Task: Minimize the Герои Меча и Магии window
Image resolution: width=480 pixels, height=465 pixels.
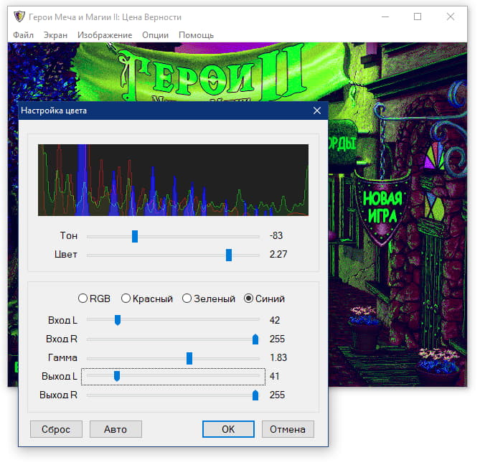Action: click(x=385, y=17)
